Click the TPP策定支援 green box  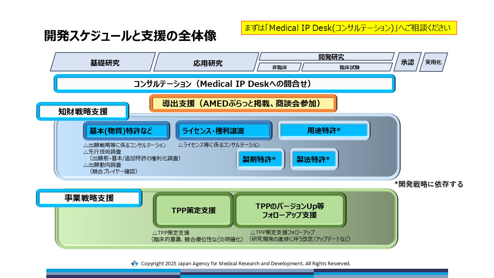click(193, 210)
